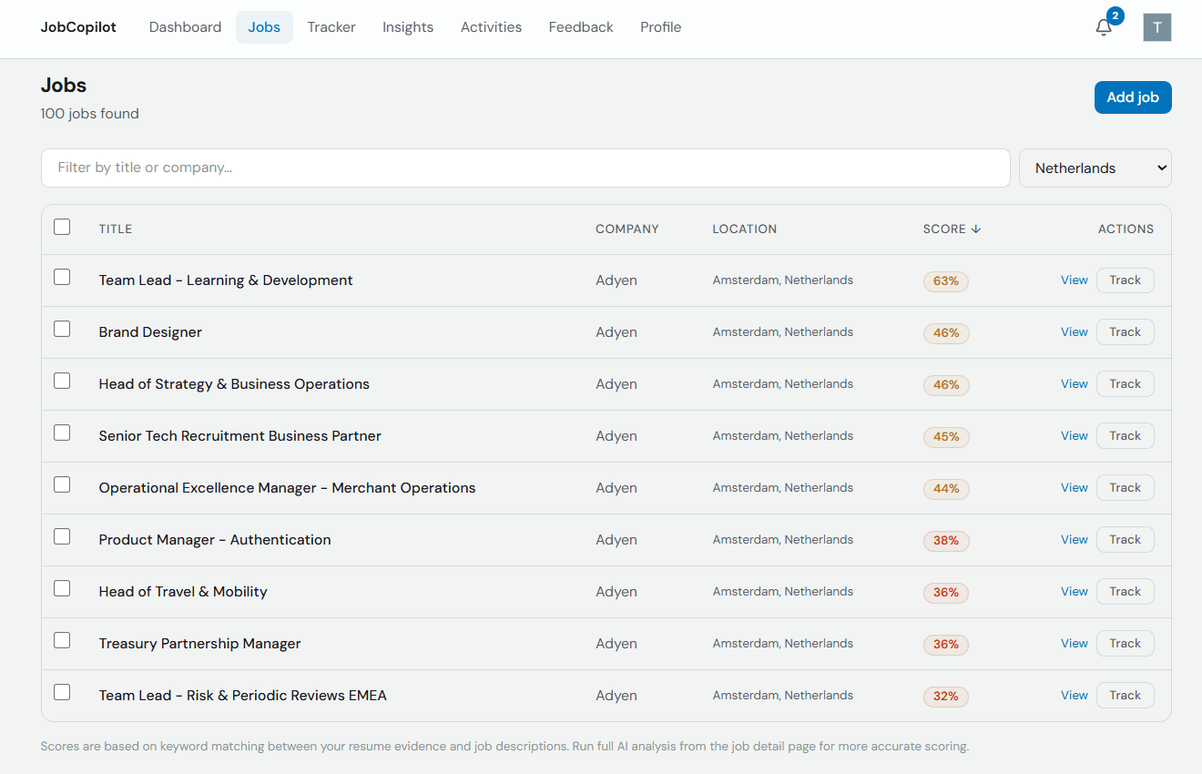Image resolution: width=1202 pixels, height=774 pixels.
Task: Track the Brand Designer job
Action: (x=1125, y=332)
